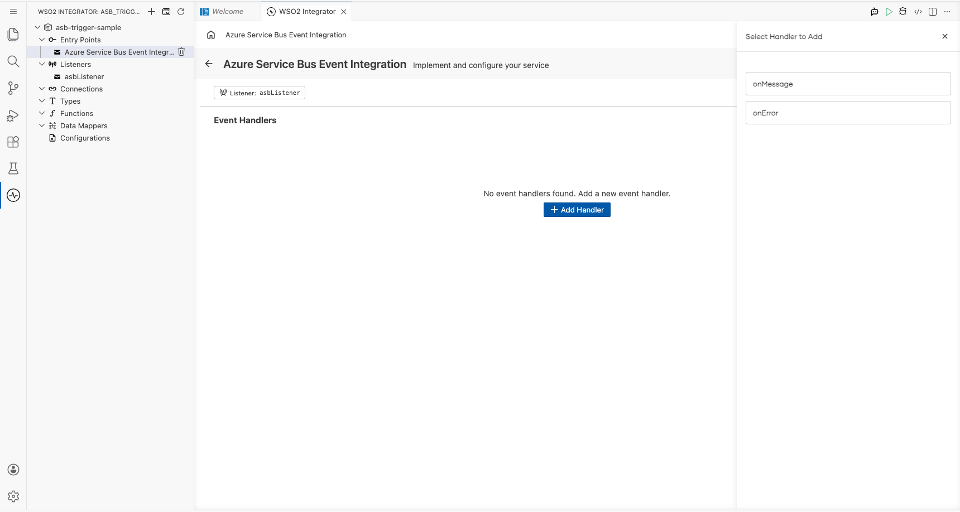Collapse the Entry Points node

[x=42, y=40]
